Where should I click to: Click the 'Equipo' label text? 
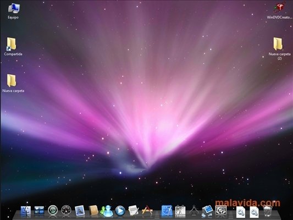tap(13, 18)
